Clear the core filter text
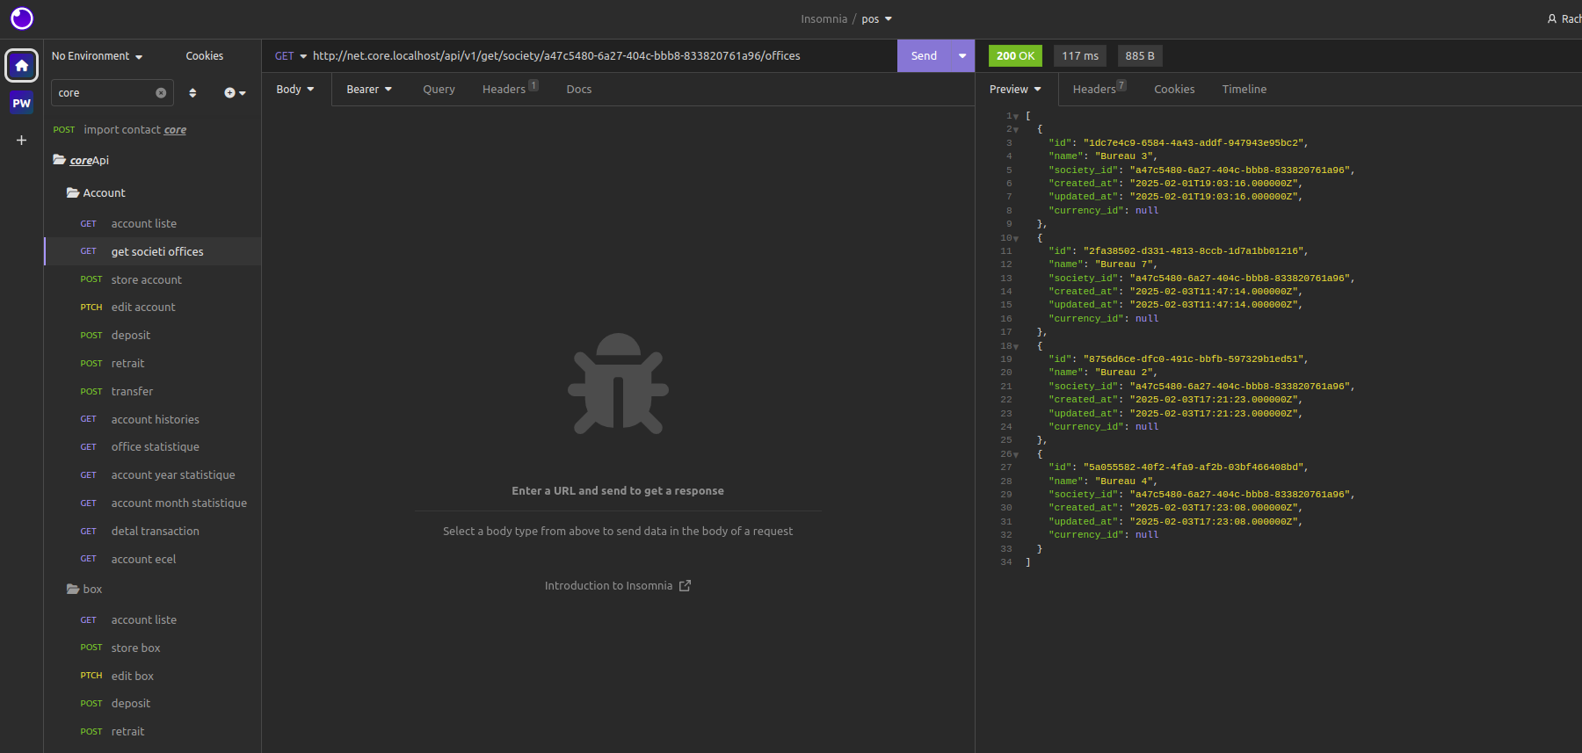 [x=161, y=93]
